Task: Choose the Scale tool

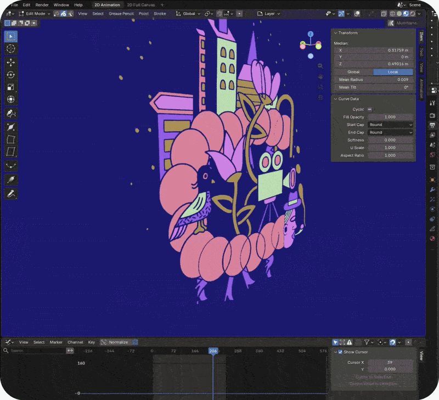Action: point(11,87)
